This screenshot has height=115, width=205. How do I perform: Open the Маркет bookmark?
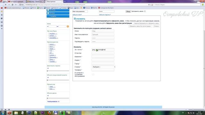(47, 8)
